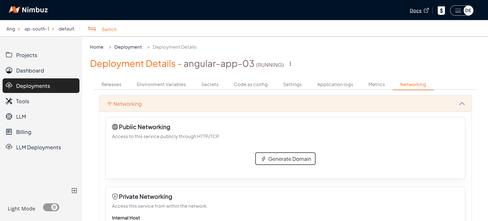The width and height of the screenshot is (488, 221).
Task: Collapse the sidebar with the arrow icon
Action: (x=74, y=191)
